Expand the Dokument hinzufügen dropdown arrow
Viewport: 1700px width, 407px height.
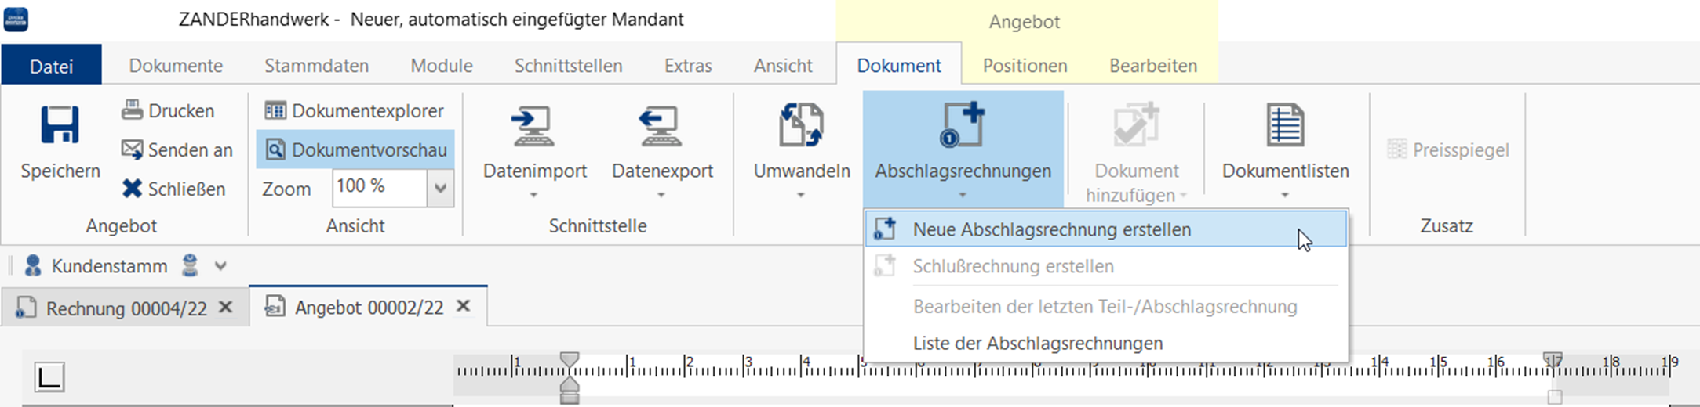coord(1183,195)
